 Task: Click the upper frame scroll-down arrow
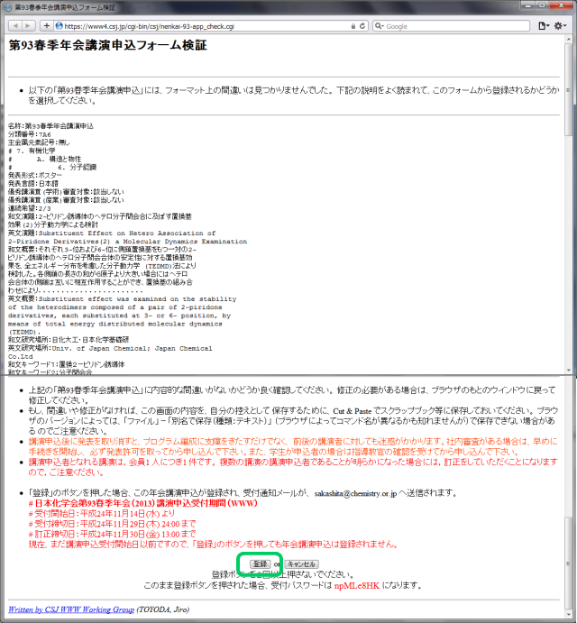tap(570, 369)
